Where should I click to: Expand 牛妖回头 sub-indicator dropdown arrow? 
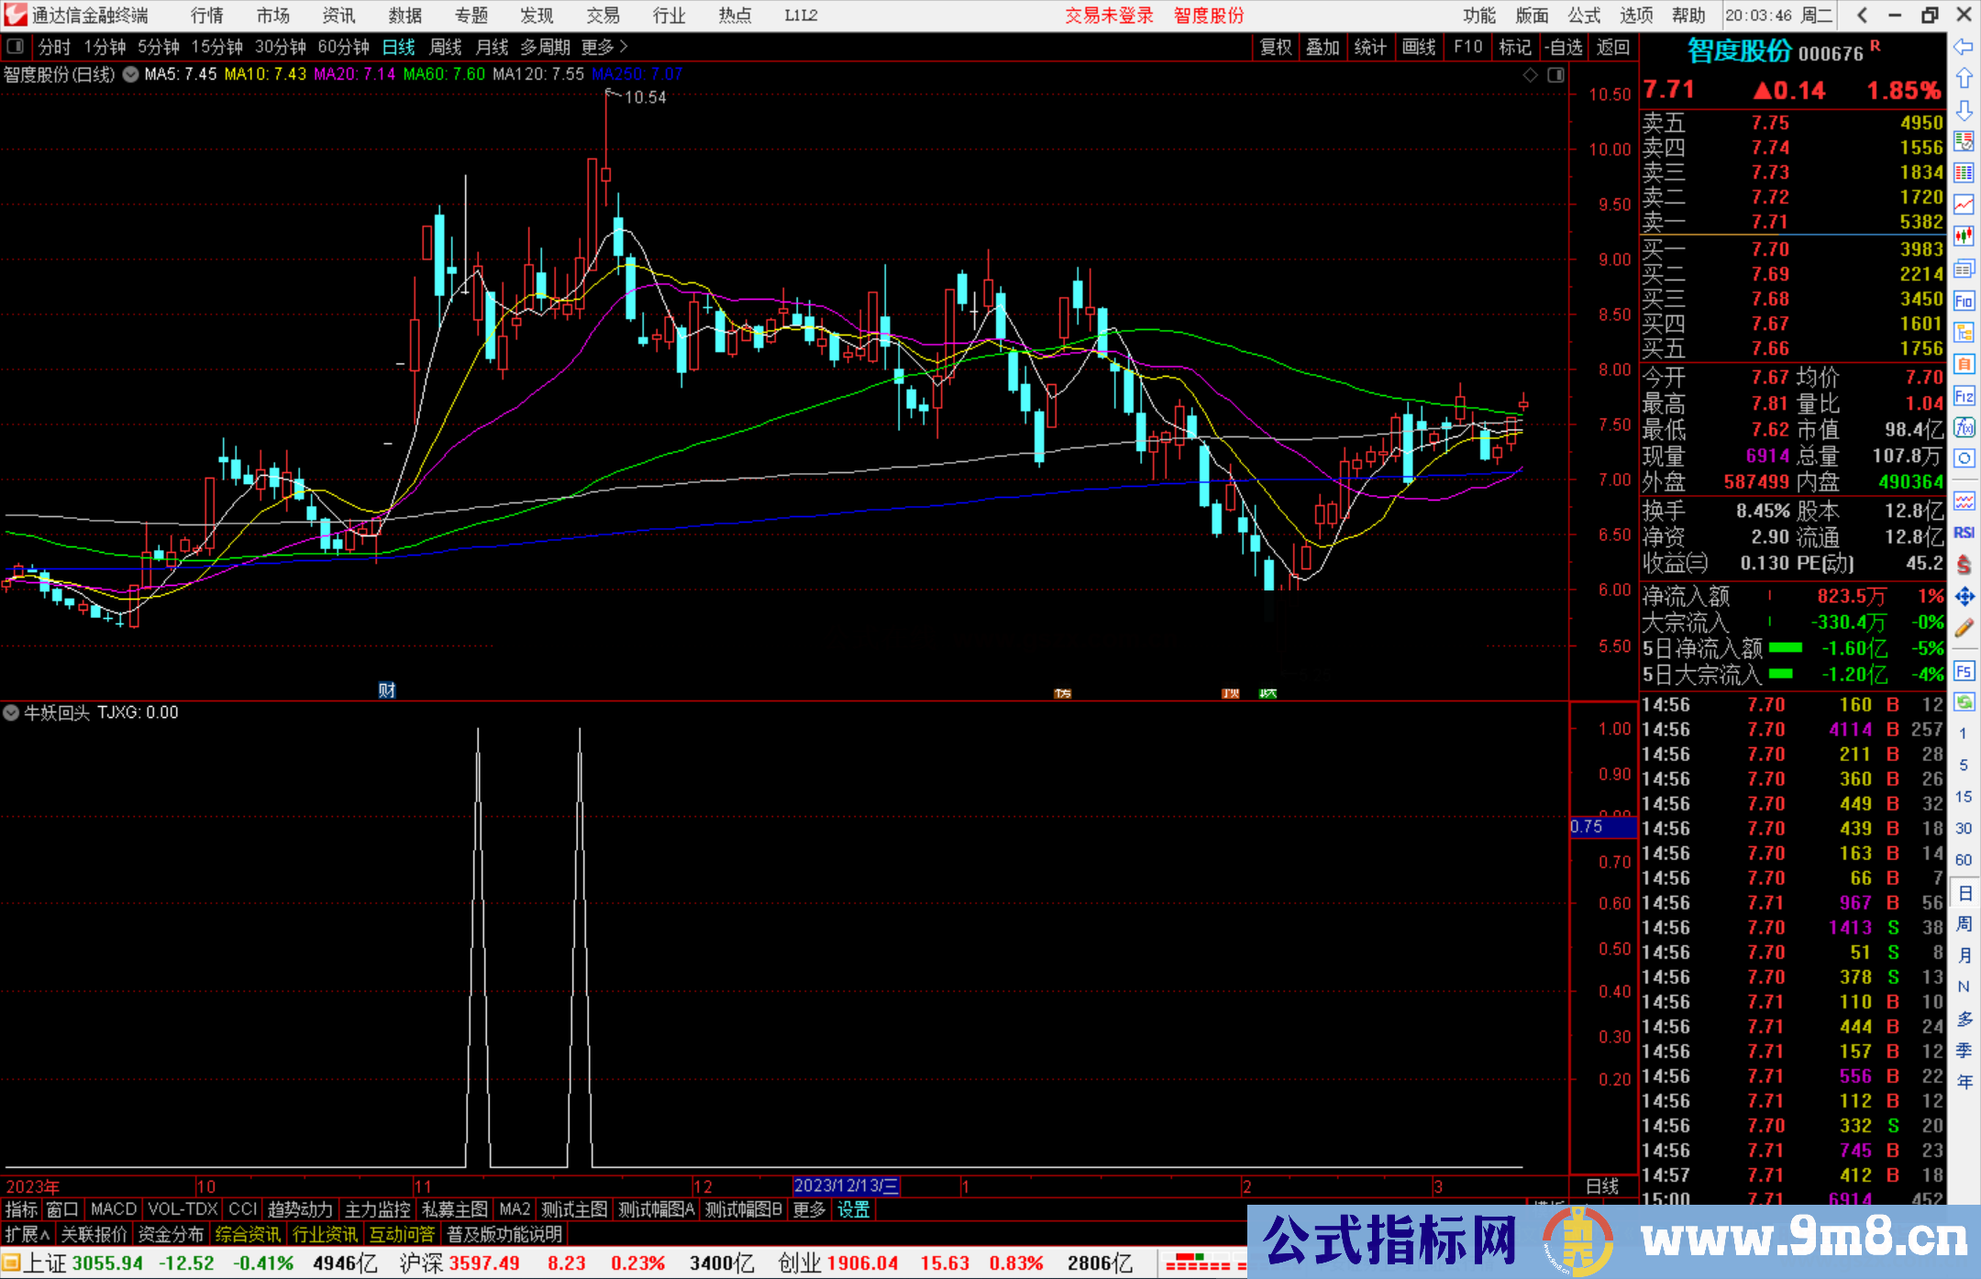pos(11,712)
